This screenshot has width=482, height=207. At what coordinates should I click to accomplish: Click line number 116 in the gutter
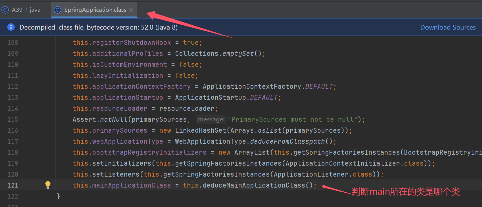(13, 130)
